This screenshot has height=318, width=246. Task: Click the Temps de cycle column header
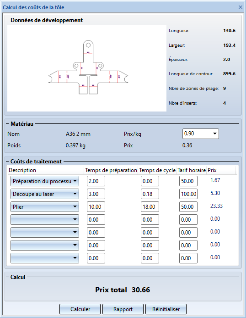pos(157,170)
